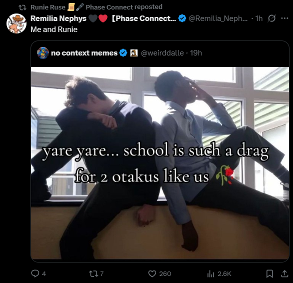Screen dimensions: 293x283
Task: Click the affiliate badge beside no context memes
Action: [134, 53]
